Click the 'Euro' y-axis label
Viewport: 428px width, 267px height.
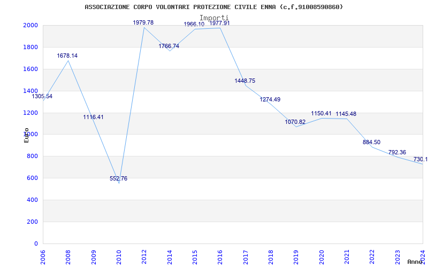coord(26,135)
